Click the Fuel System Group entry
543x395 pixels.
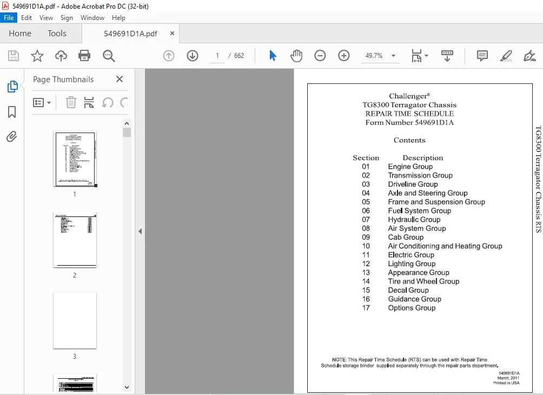tap(419, 210)
